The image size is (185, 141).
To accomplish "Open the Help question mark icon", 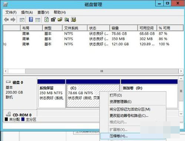I will (31, 20).
